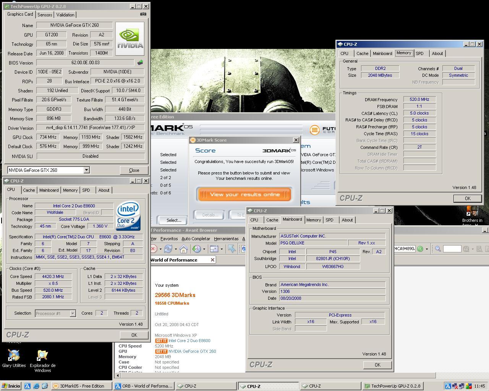Switch to Sensors tab in GPU-Z
Screen dimensions: 489x391
(45, 15)
